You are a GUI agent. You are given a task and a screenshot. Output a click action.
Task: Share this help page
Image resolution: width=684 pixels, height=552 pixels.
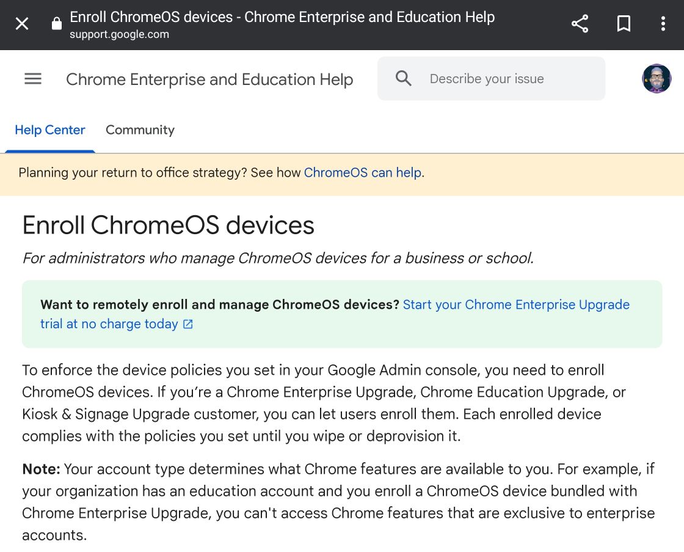point(580,24)
